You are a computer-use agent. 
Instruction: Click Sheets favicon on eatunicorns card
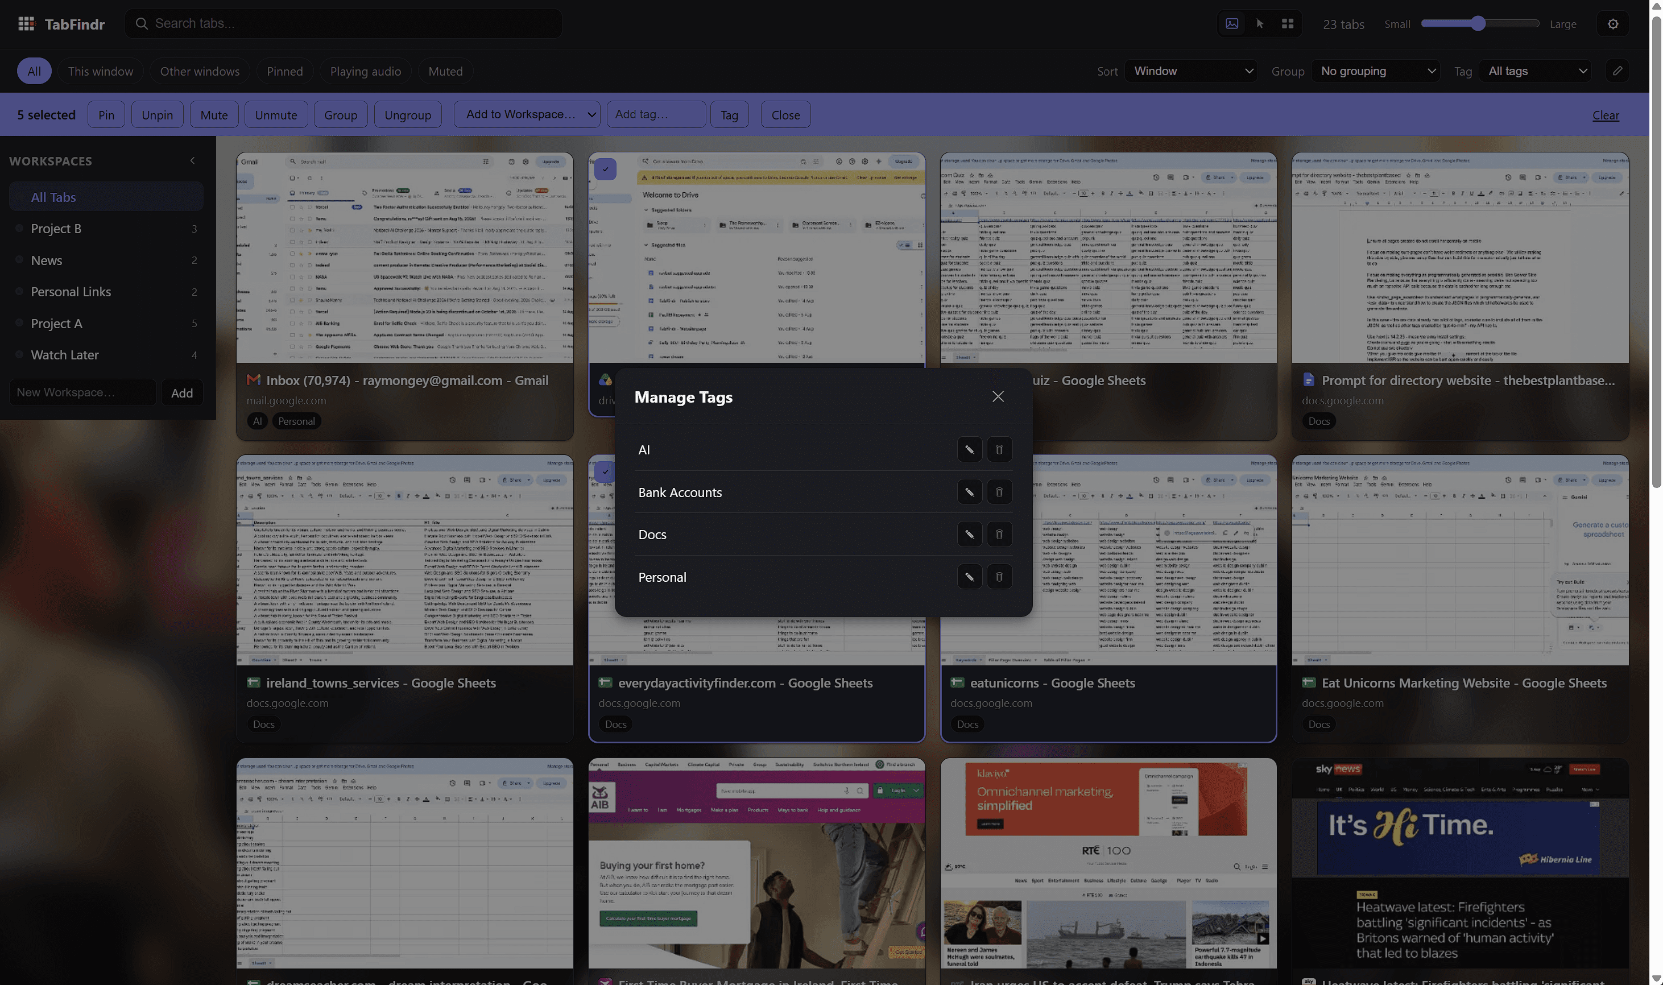[x=957, y=683]
